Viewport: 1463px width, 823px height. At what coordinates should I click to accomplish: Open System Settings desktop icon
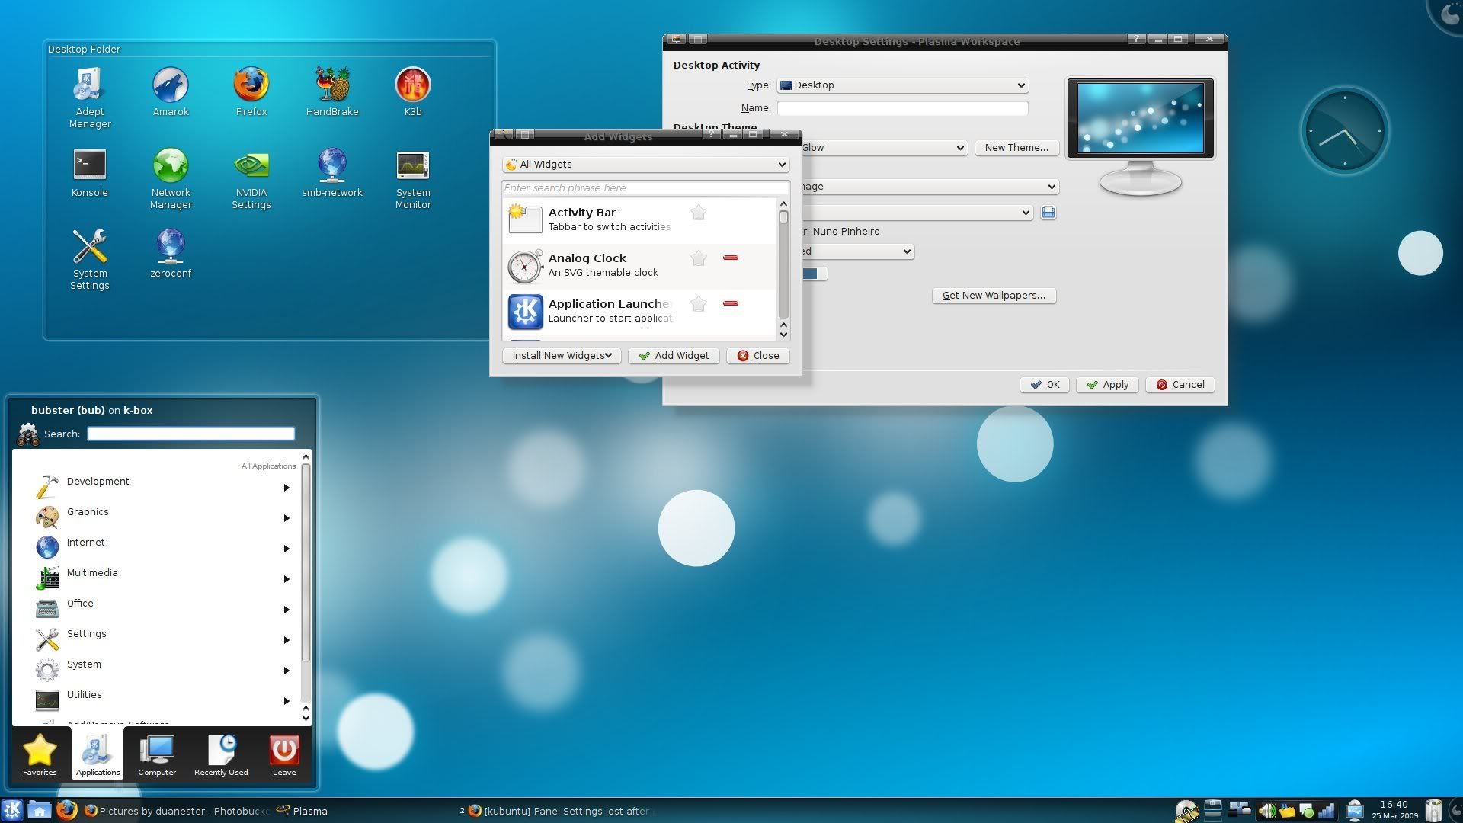(90, 260)
